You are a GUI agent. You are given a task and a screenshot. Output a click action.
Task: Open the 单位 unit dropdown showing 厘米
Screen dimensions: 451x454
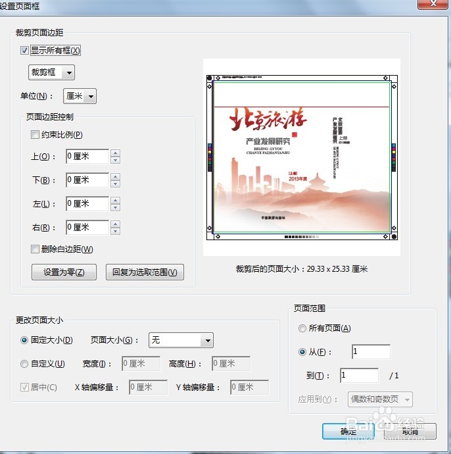coord(80,96)
